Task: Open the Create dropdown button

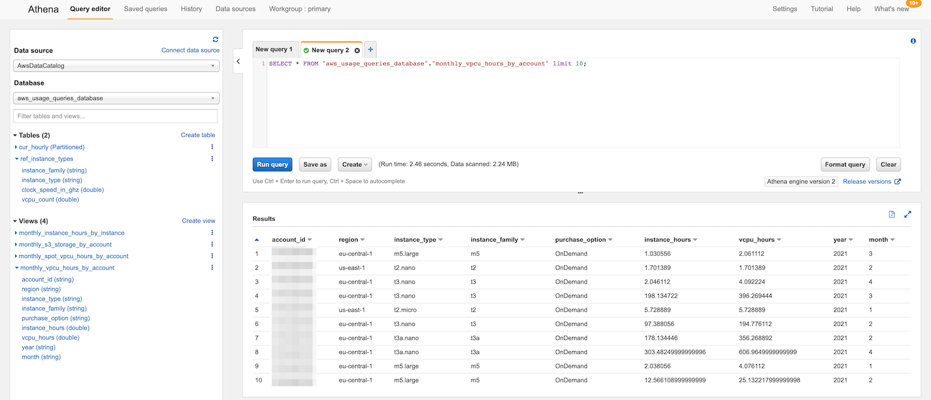Action: click(x=355, y=164)
